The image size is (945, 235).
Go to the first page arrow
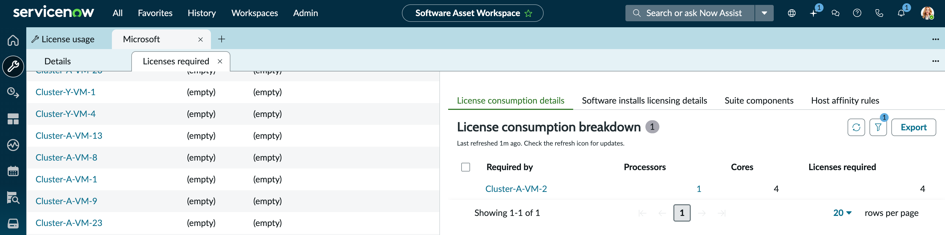tap(642, 213)
